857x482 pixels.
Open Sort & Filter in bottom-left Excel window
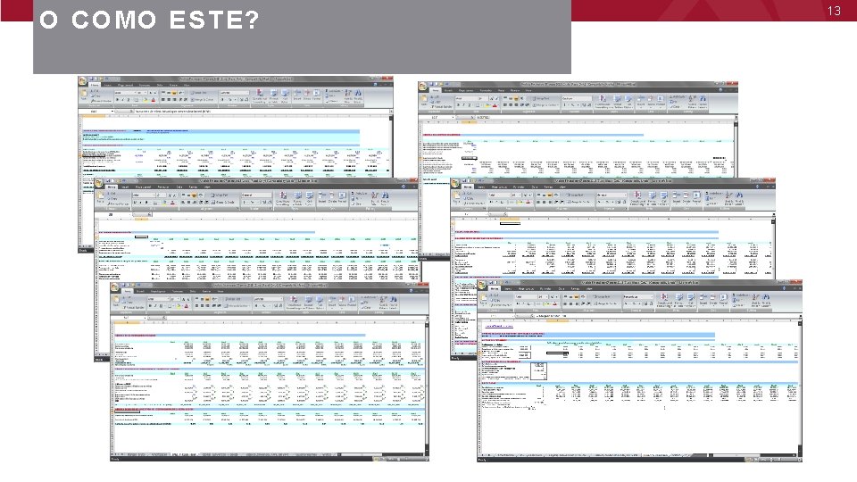point(383,303)
